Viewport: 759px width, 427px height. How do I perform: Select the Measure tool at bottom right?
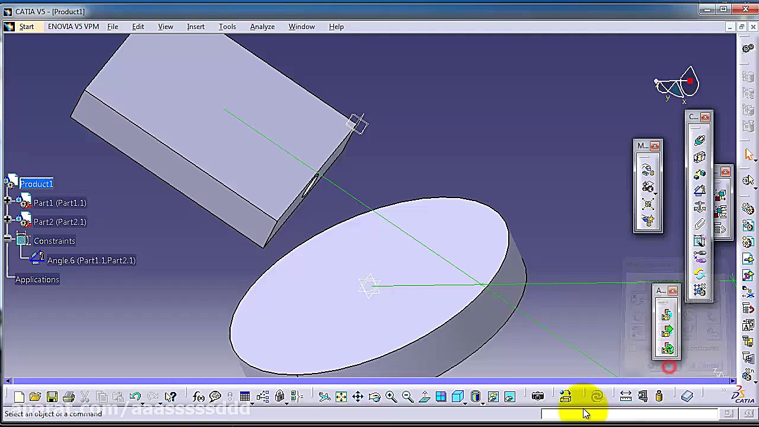coord(626,396)
